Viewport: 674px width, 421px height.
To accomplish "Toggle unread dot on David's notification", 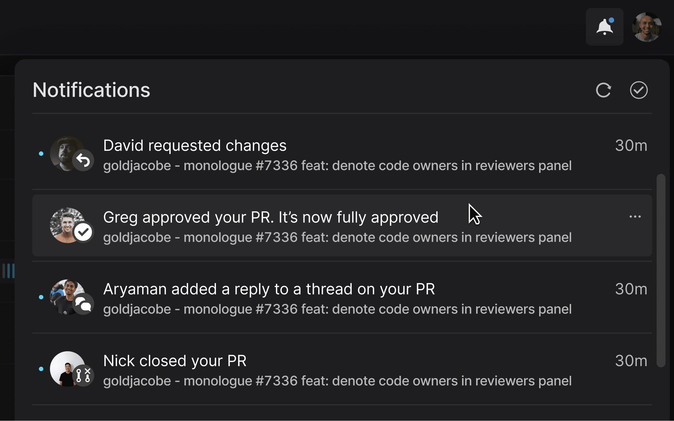I will [x=41, y=154].
